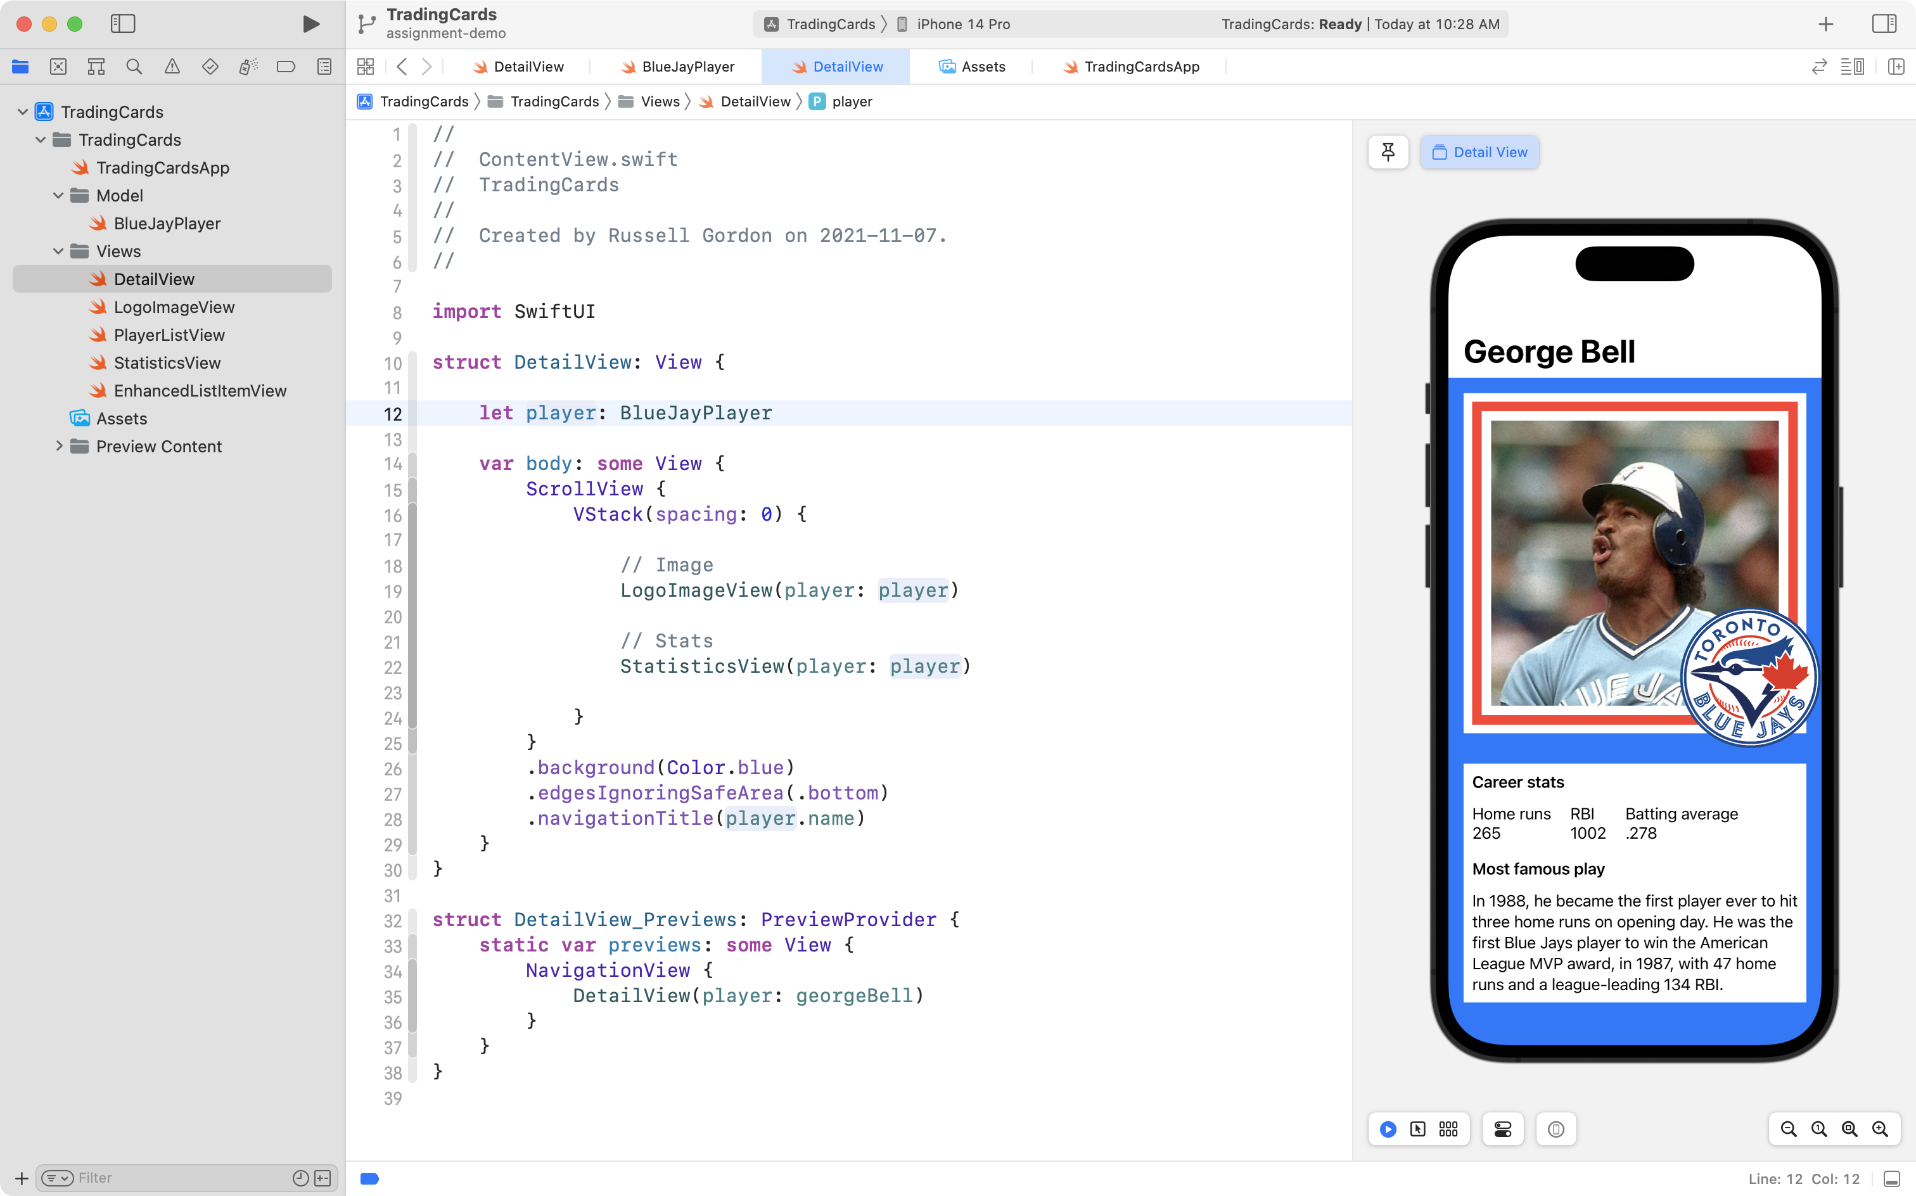Show related items grid menu

pyautogui.click(x=366, y=67)
